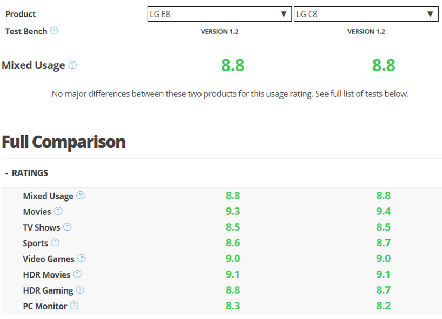The width and height of the screenshot is (442, 319).
Task: Click the Sports help icon
Action: 55,242
